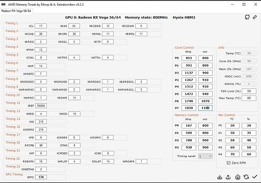
Task: Click Core Control P6 MHz field
Action: coord(189,101)
